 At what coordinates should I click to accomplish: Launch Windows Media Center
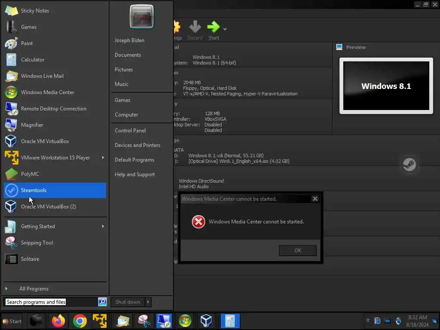pyautogui.click(x=55, y=92)
